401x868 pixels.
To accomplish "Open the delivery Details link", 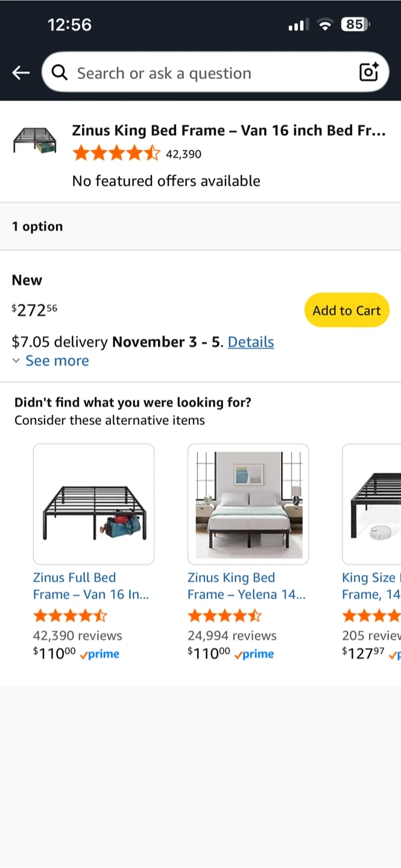I will (251, 342).
